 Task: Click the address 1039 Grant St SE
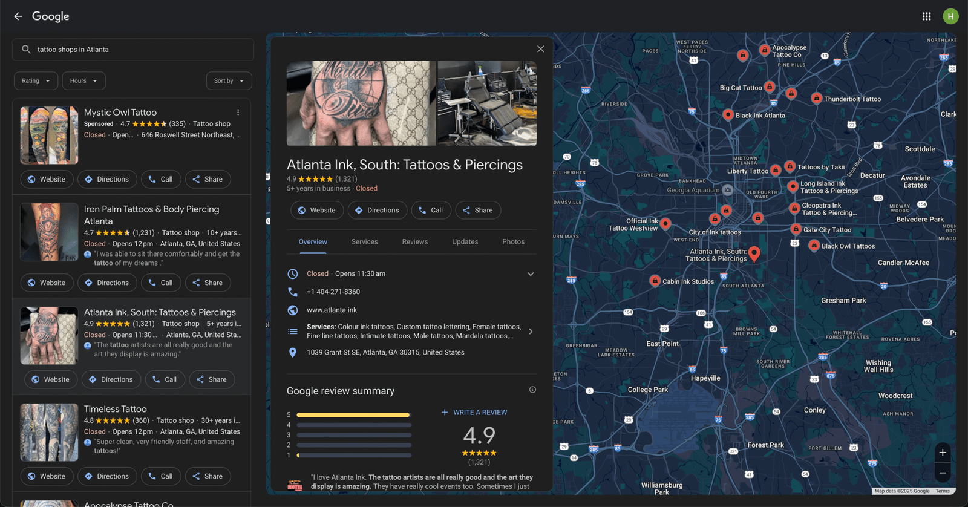[x=385, y=353]
